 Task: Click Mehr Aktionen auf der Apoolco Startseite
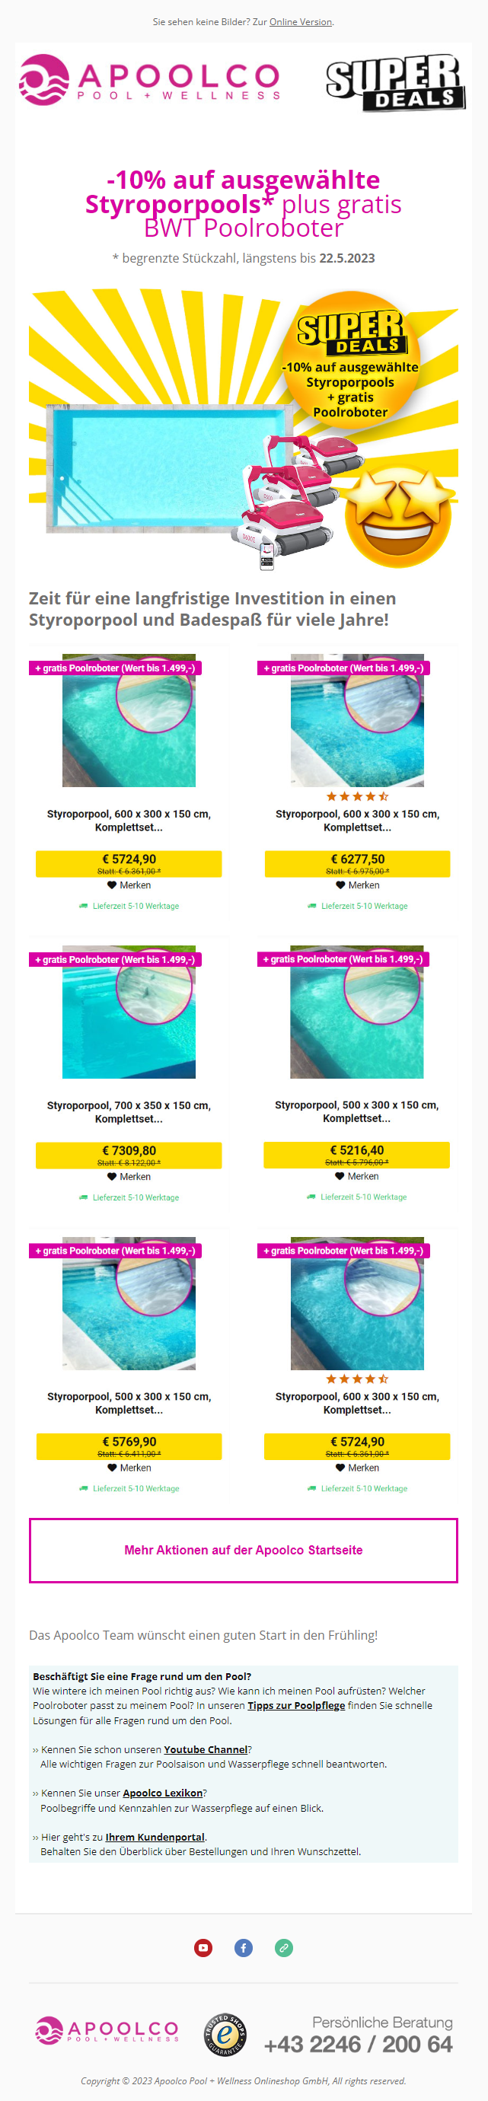click(x=243, y=1550)
